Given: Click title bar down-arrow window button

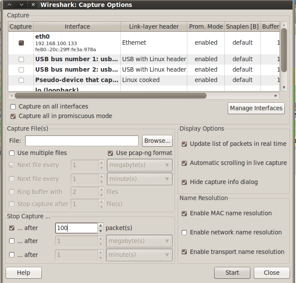Looking at the screenshot, I should tap(22, 4).
